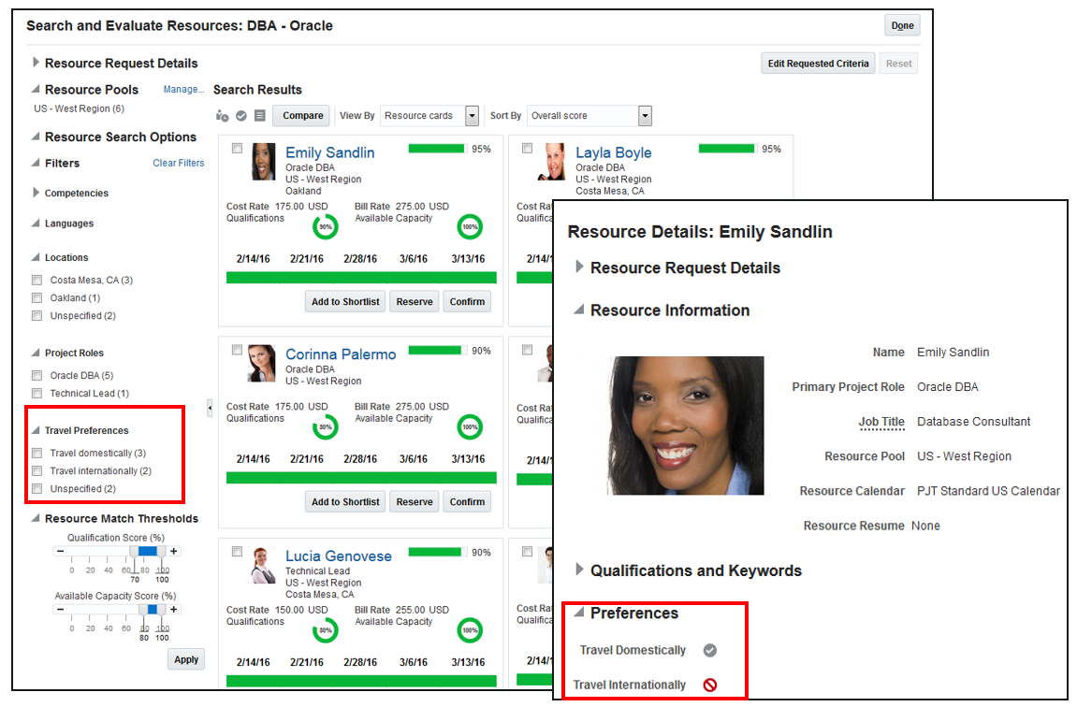Click the Qualification Score slider's 100 handle
The width and height of the screenshot is (1077, 707).
162,553
